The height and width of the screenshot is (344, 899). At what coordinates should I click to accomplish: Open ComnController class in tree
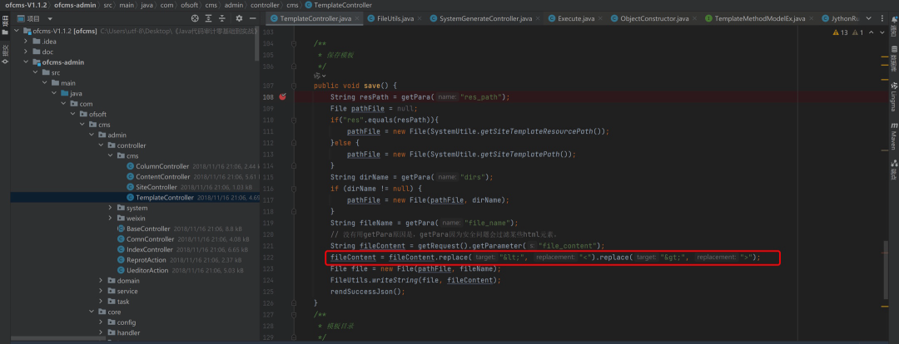point(150,238)
